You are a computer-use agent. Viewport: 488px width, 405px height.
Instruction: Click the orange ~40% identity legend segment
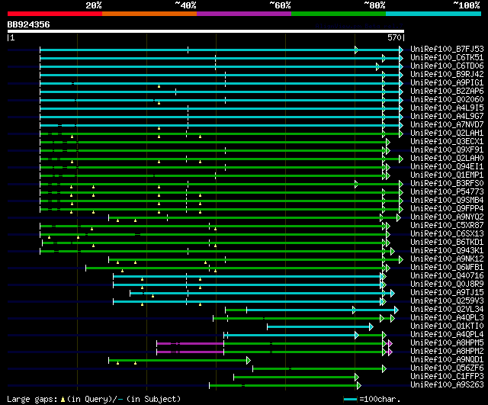(x=149, y=14)
